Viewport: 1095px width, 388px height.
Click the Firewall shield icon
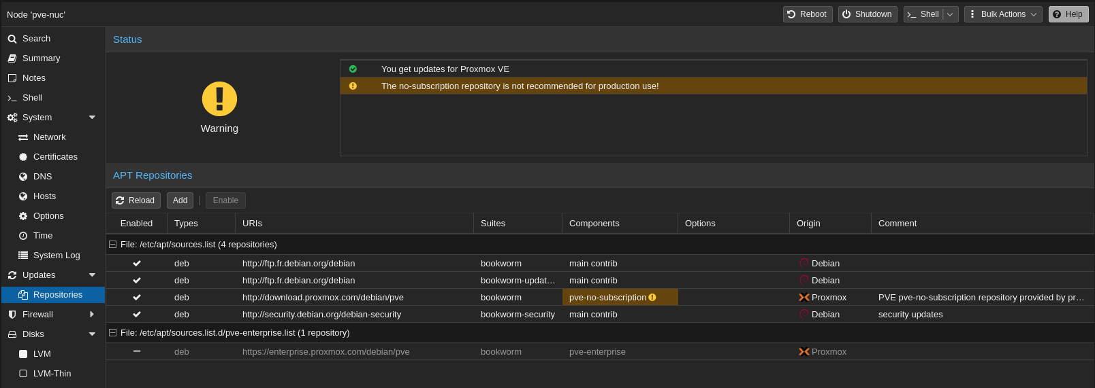(x=12, y=315)
